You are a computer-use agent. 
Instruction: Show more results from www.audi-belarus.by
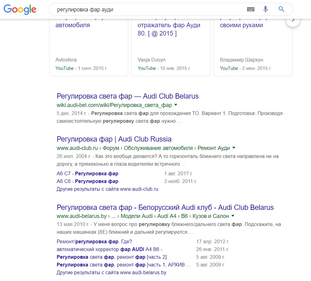point(111,273)
